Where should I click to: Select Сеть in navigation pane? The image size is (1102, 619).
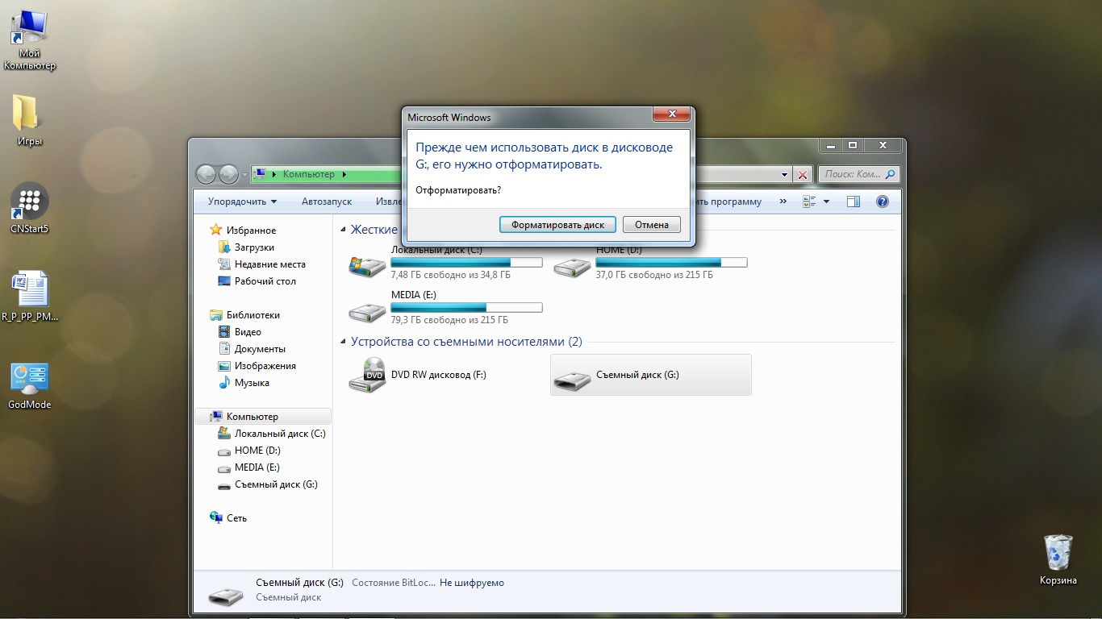[236, 518]
